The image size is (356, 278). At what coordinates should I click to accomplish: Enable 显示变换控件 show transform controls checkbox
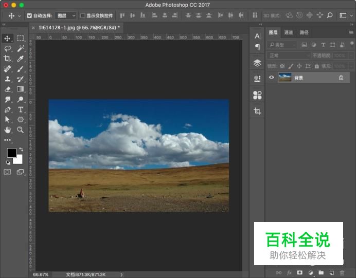pyautogui.click(x=83, y=16)
